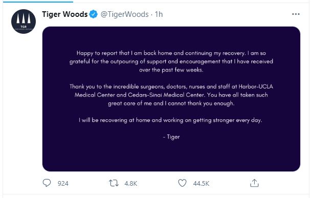Viewport: 313px width, 198px height.
Task: Click the '- Tiger' signature in image
Action: (171, 137)
